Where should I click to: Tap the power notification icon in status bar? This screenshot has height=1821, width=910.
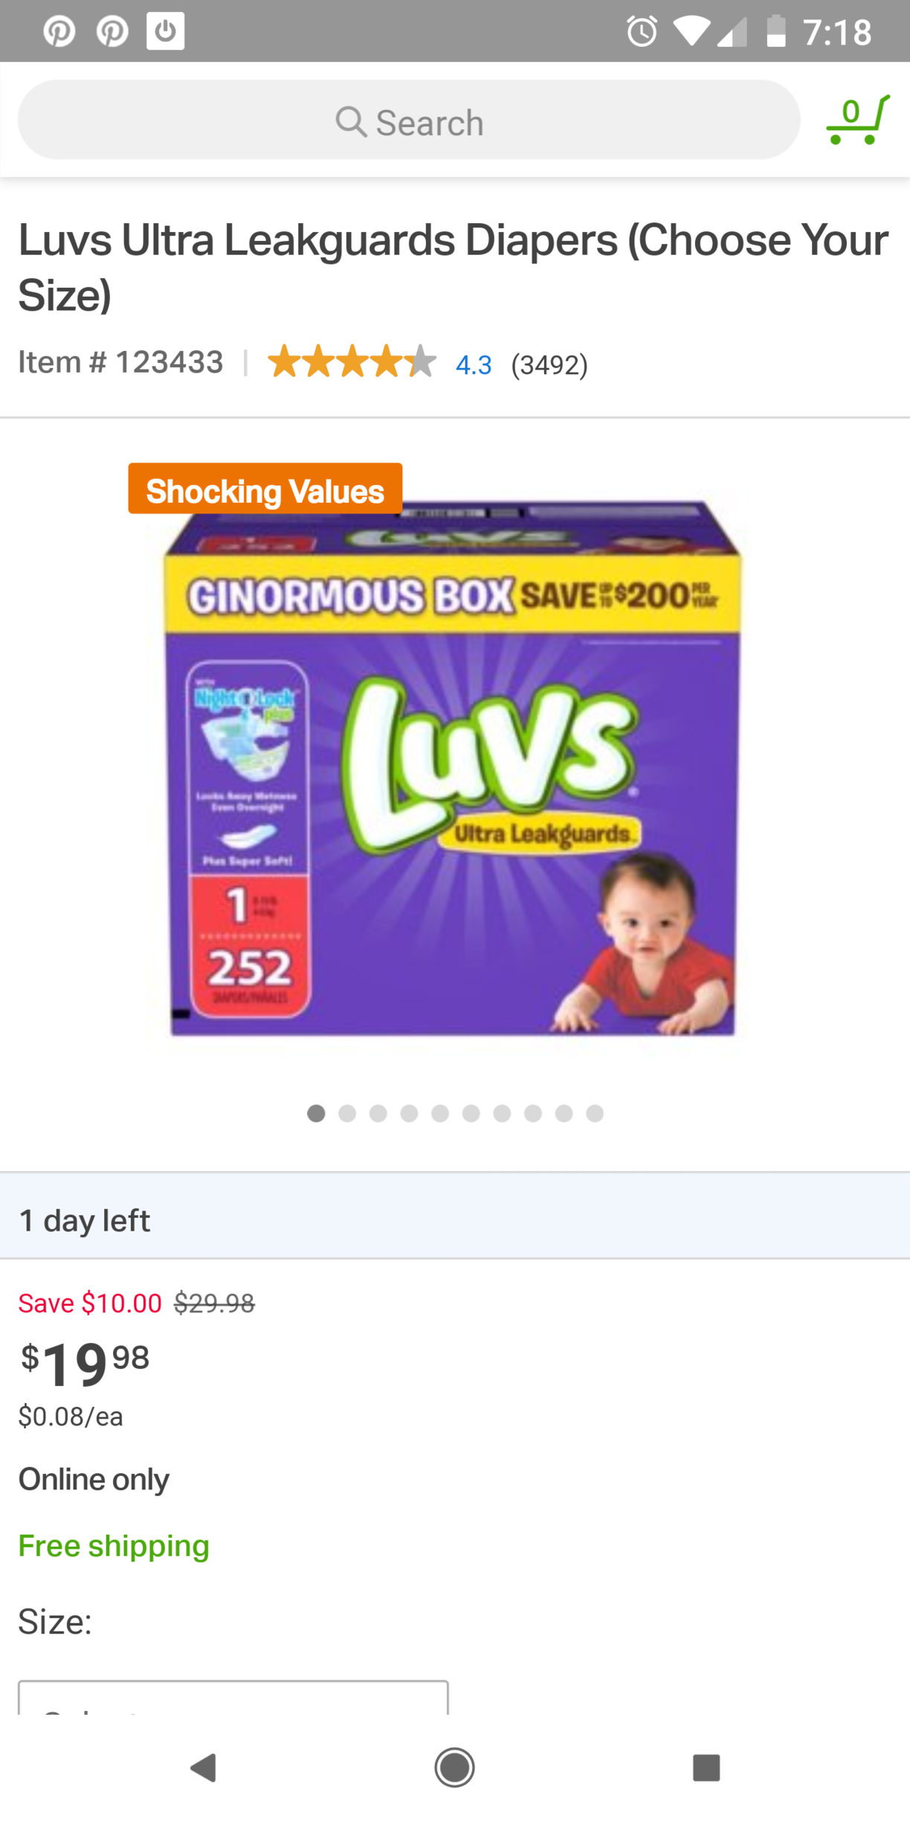pyautogui.click(x=165, y=32)
